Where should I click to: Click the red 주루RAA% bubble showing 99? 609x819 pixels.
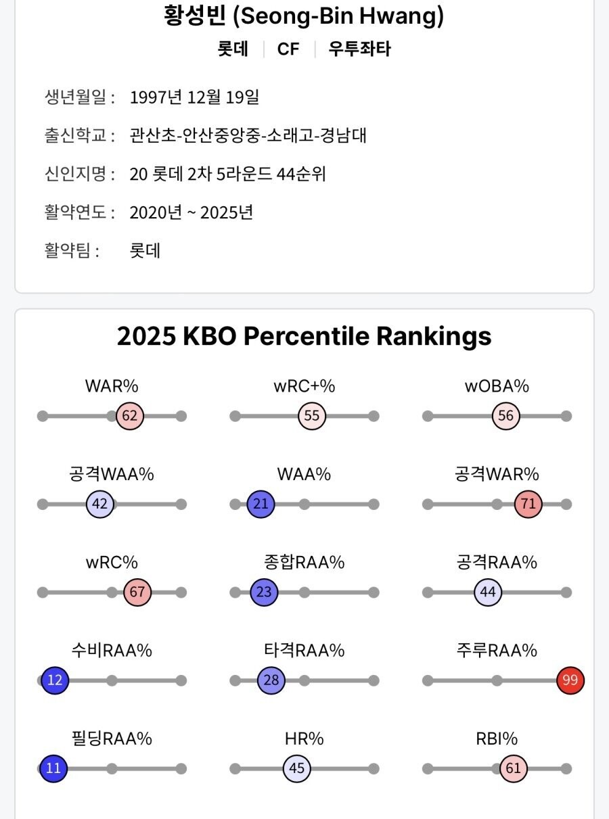pyautogui.click(x=570, y=680)
